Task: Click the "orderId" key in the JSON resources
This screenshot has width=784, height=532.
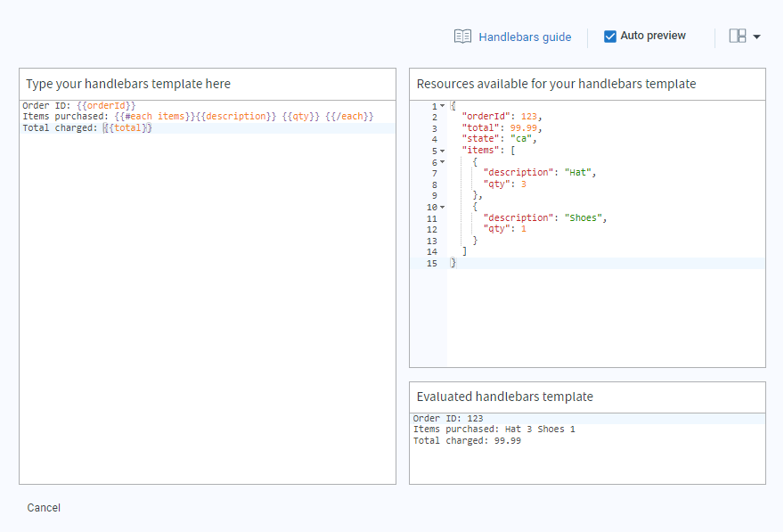Action: coord(485,117)
